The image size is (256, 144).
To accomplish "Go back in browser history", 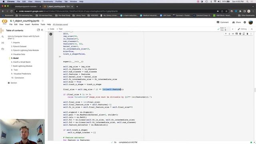I will pyautogui.click(x=3, y=11).
